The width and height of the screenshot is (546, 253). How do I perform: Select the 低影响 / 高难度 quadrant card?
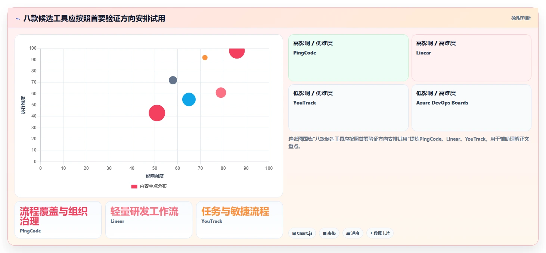pyautogui.click(x=471, y=108)
